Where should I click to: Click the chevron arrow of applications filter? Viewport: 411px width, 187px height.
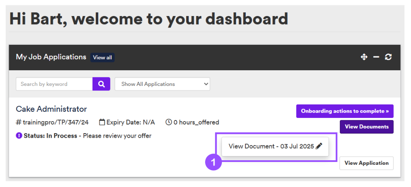pyautogui.click(x=206, y=84)
